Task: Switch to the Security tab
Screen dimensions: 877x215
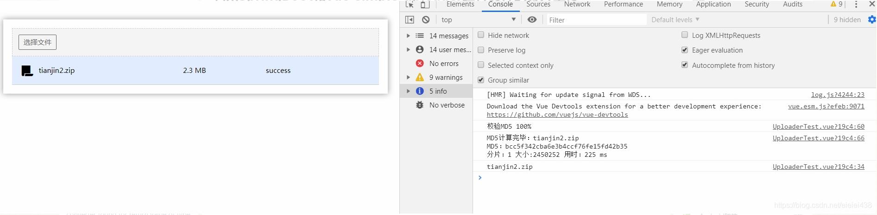Action: [x=757, y=4]
